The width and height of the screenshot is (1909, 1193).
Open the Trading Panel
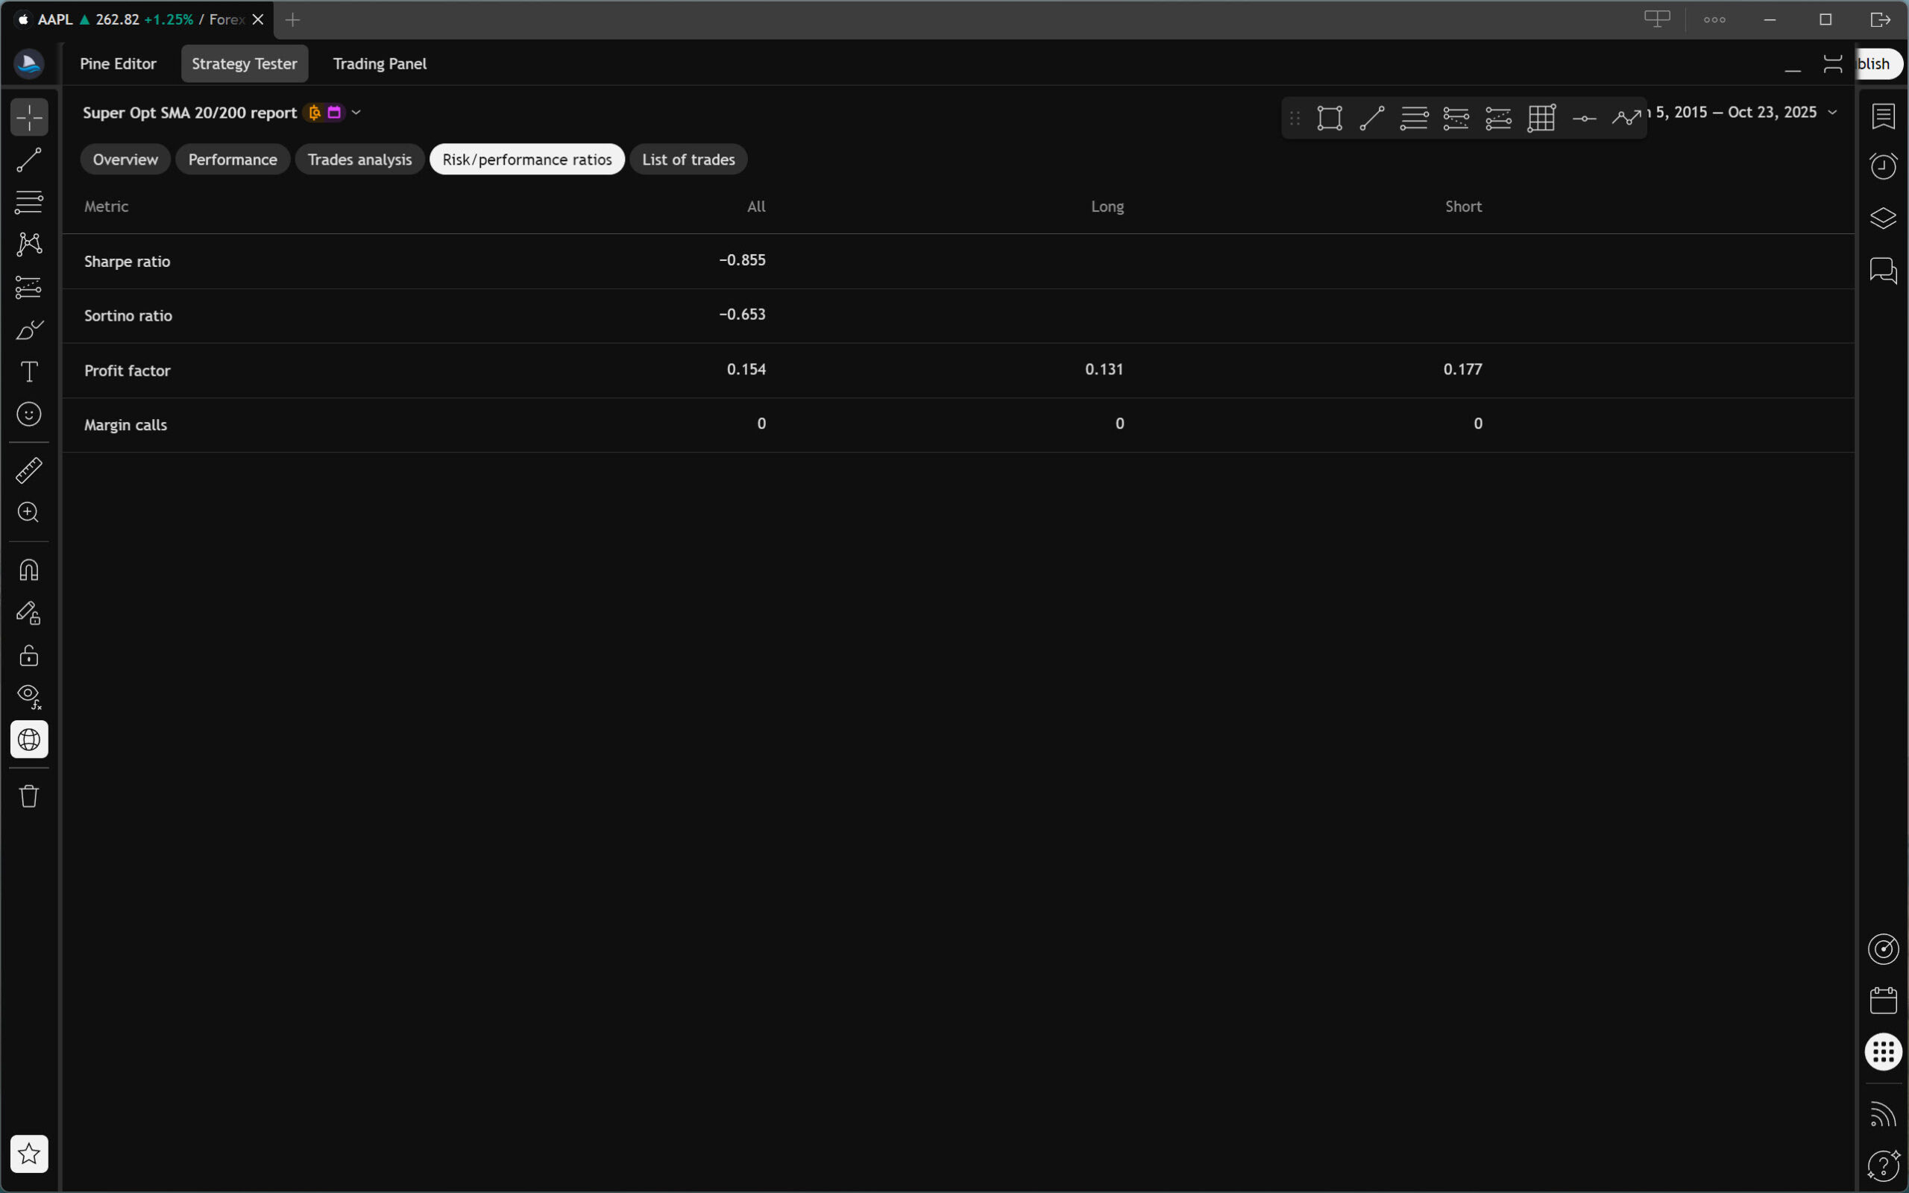coord(380,64)
